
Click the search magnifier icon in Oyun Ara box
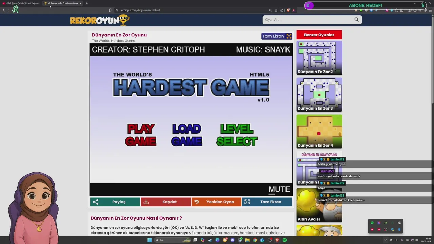click(356, 20)
